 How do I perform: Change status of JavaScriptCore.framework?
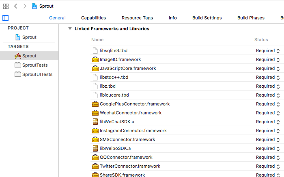coord(268,68)
